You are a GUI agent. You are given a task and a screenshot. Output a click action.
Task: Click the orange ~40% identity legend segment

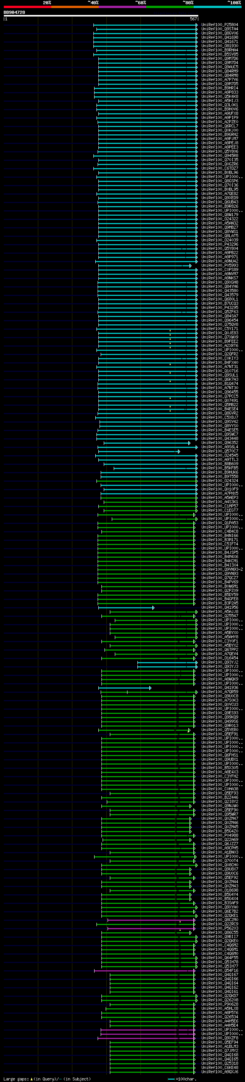pyautogui.click(x=75, y=7)
